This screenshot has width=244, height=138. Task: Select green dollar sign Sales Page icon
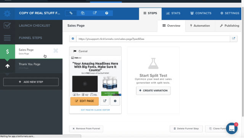8,52
